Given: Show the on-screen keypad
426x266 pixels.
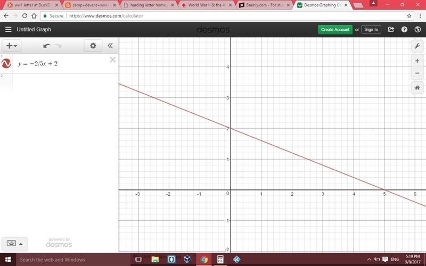Looking at the screenshot, I should [x=15, y=244].
